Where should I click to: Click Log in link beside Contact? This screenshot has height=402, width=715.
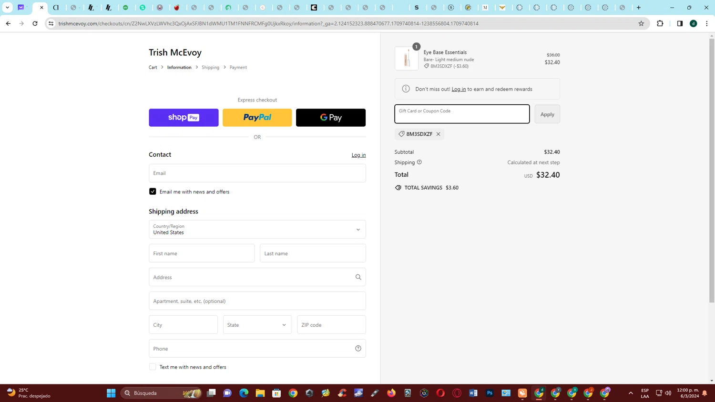(x=358, y=155)
